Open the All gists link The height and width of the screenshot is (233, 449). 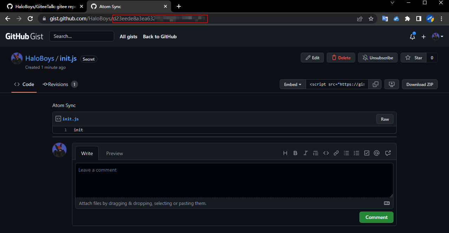pyautogui.click(x=129, y=36)
